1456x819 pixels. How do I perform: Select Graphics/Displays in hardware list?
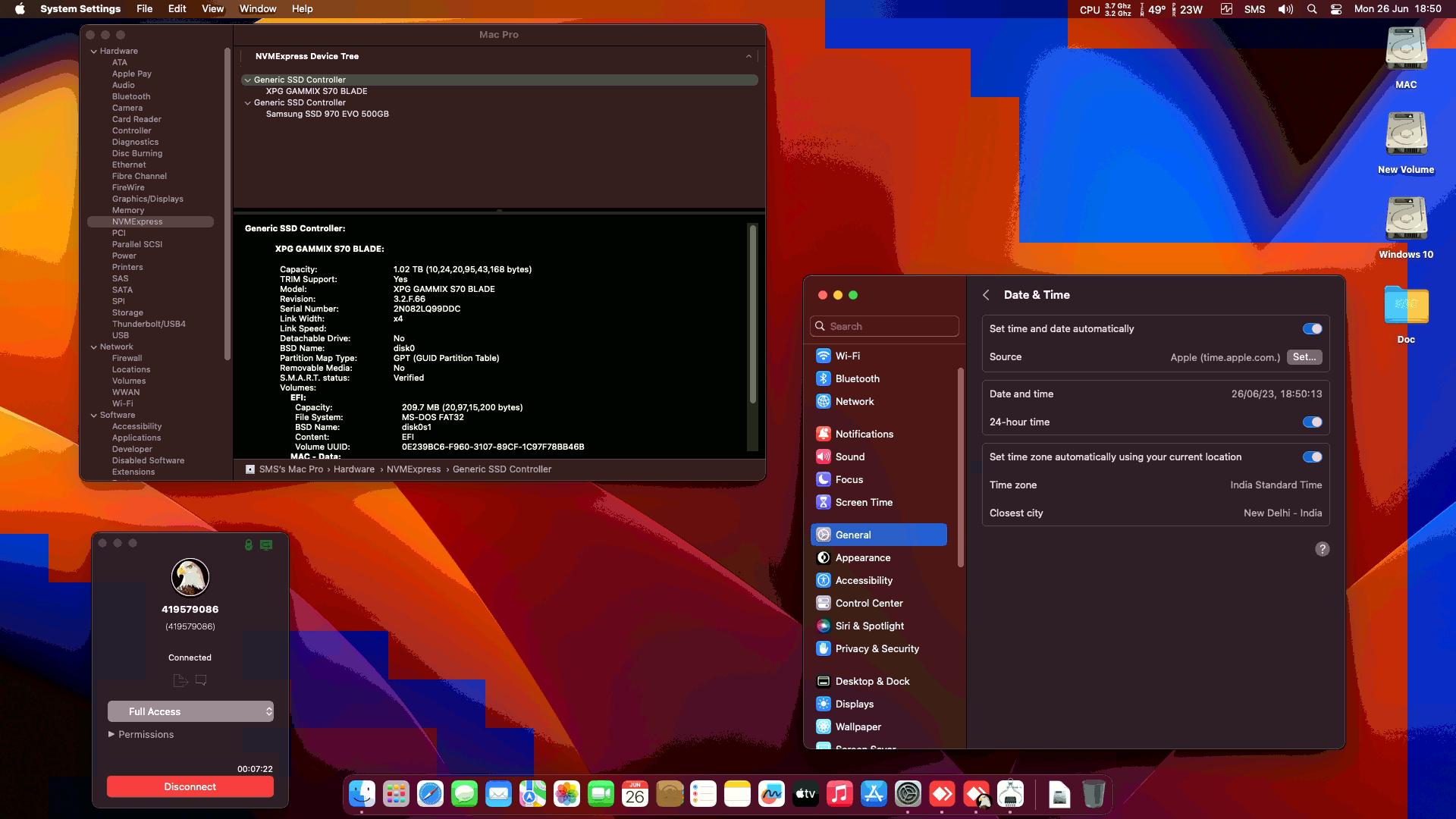[x=148, y=199]
